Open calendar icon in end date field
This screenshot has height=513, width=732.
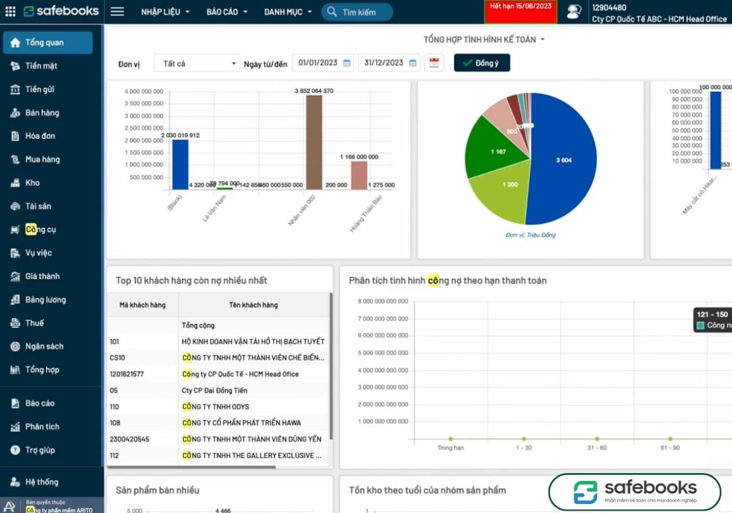click(413, 63)
